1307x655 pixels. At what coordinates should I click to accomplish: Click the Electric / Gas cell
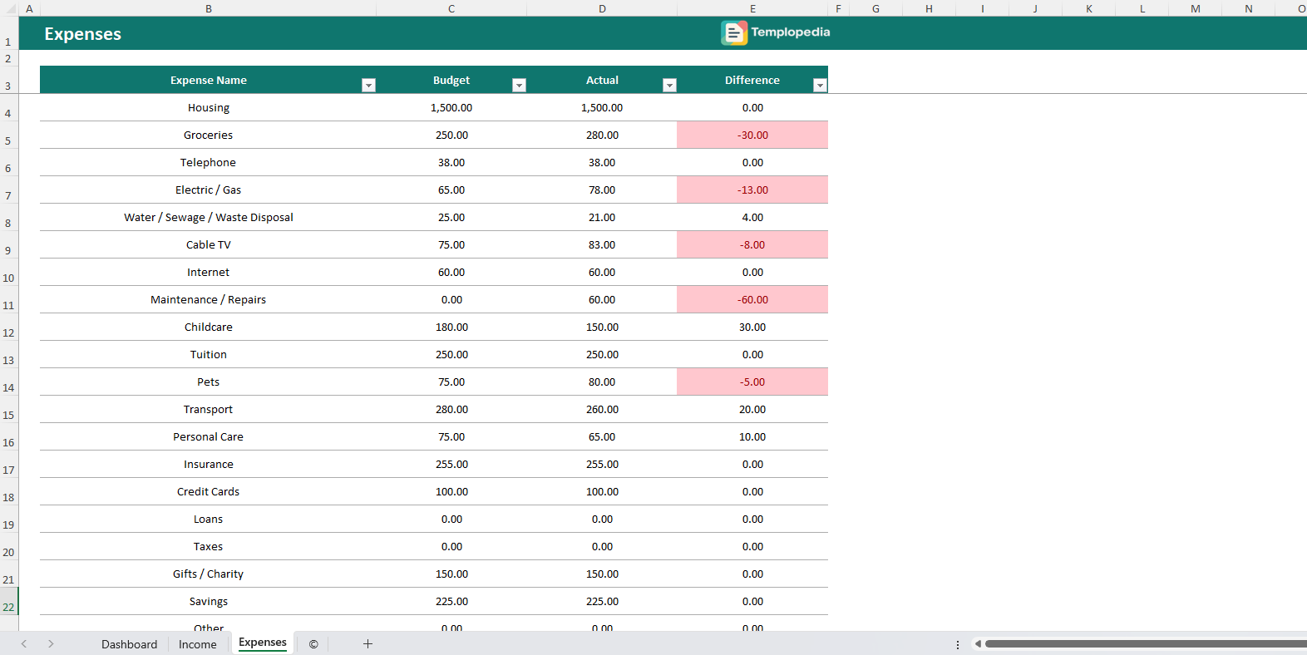(208, 190)
